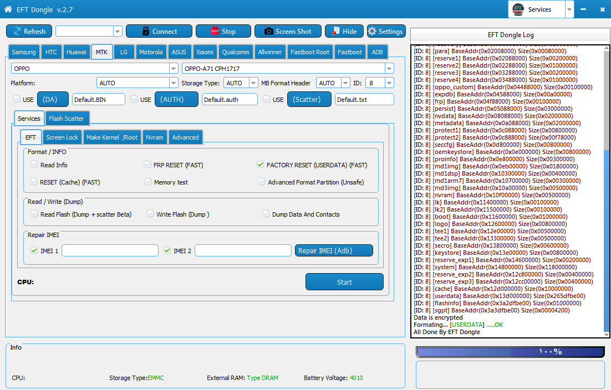
Task: Expand MB Format Header dropdown
Action: coord(345,83)
